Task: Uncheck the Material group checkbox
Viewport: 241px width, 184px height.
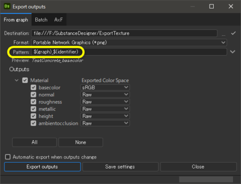Action: (x=25, y=81)
